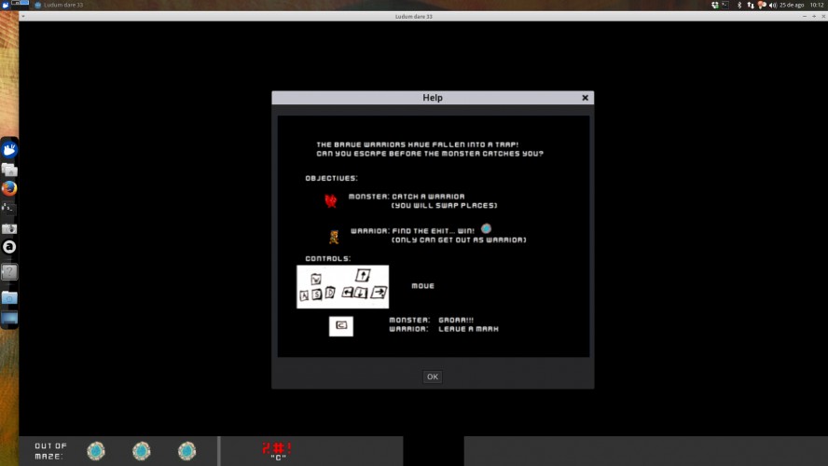Click the first Out of Maze portal
The height and width of the screenshot is (466, 828).
tap(96, 451)
